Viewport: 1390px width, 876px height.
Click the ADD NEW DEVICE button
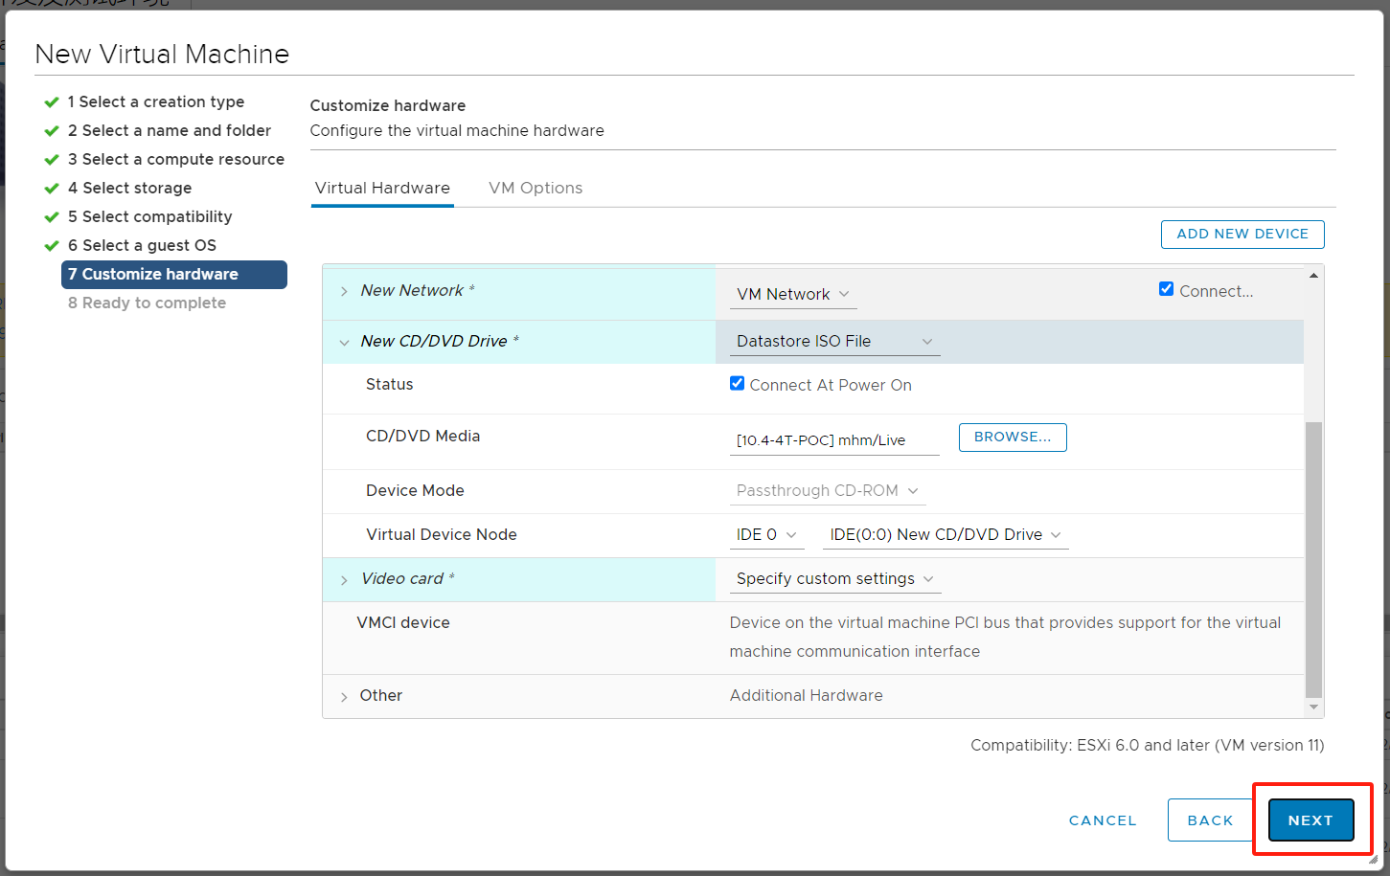(1242, 235)
